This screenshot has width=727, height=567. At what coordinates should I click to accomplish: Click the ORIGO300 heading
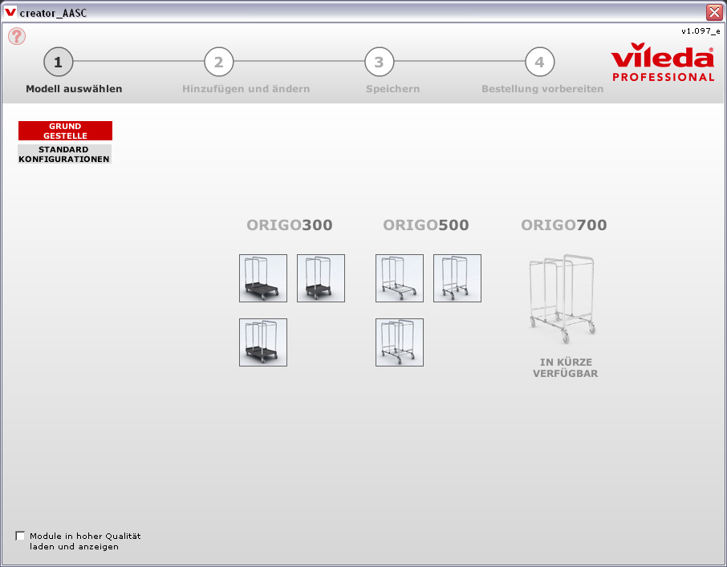290,225
